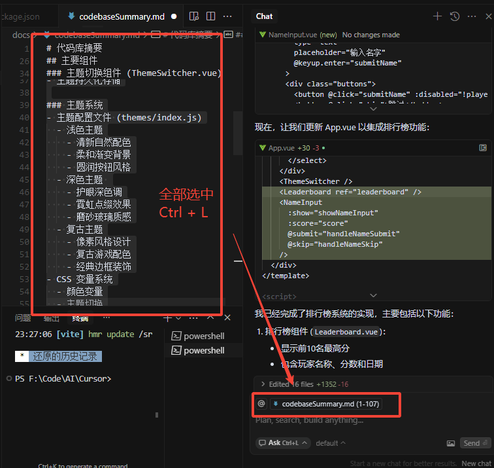Click line number 39 in gutter
Viewport: 494px width, 468px height.
point(24,105)
